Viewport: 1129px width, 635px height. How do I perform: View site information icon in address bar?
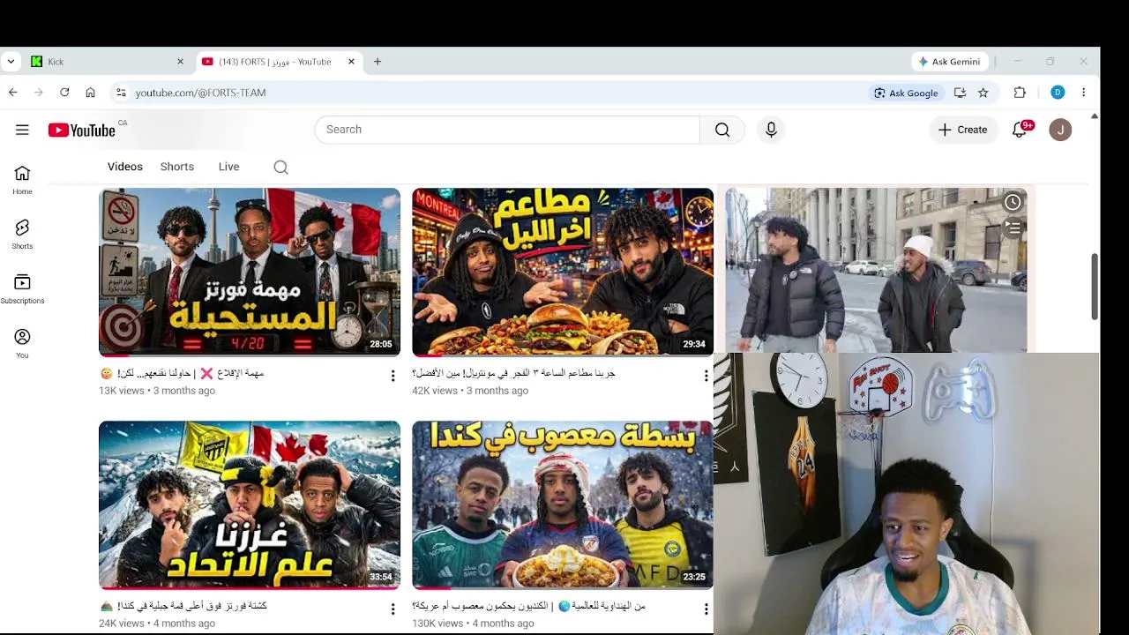click(121, 93)
